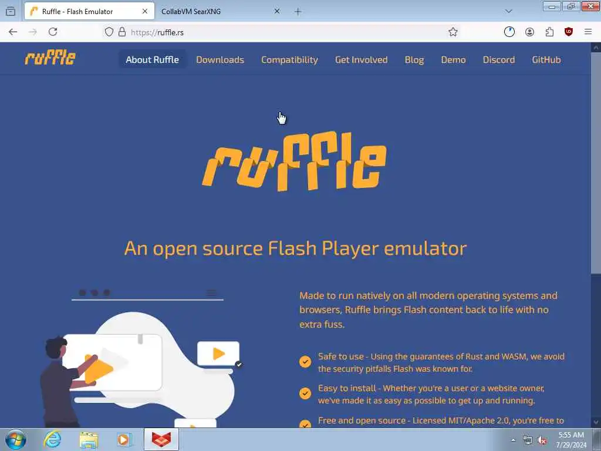Image resolution: width=601 pixels, height=451 pixels.
Task: View site security via the padlock icon
Action: pyautogui.click(x=122, y=32)
